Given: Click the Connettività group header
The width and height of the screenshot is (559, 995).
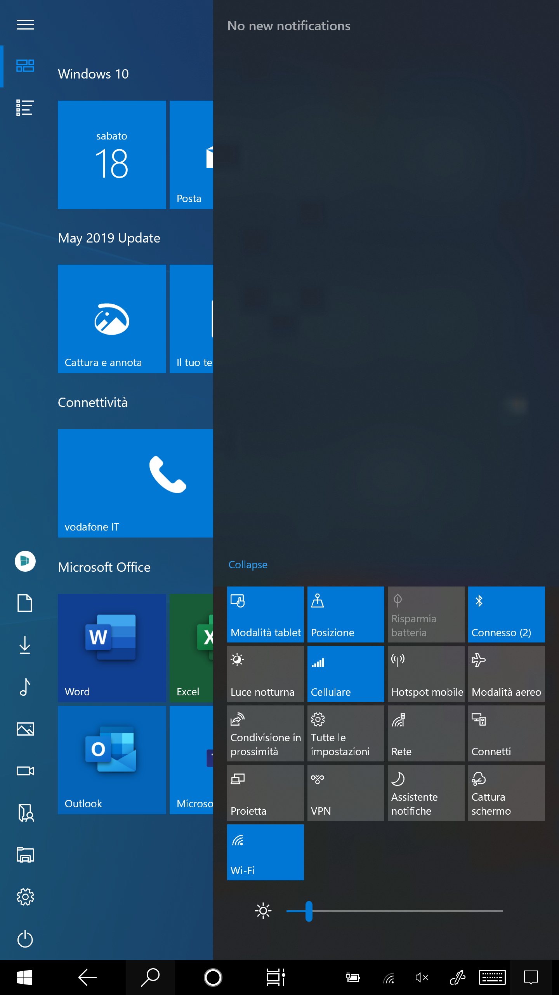Looking at the screenshot, I should [93, 402].
